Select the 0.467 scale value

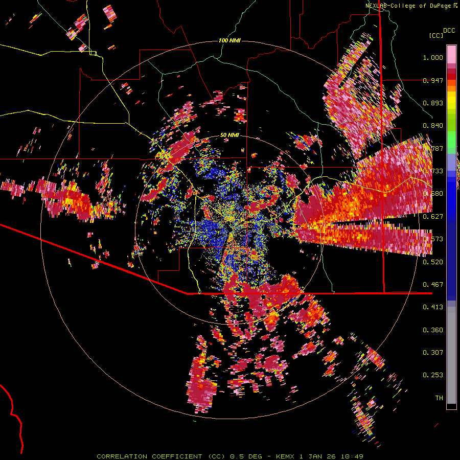pyautogui.click(x=433, y=284)
